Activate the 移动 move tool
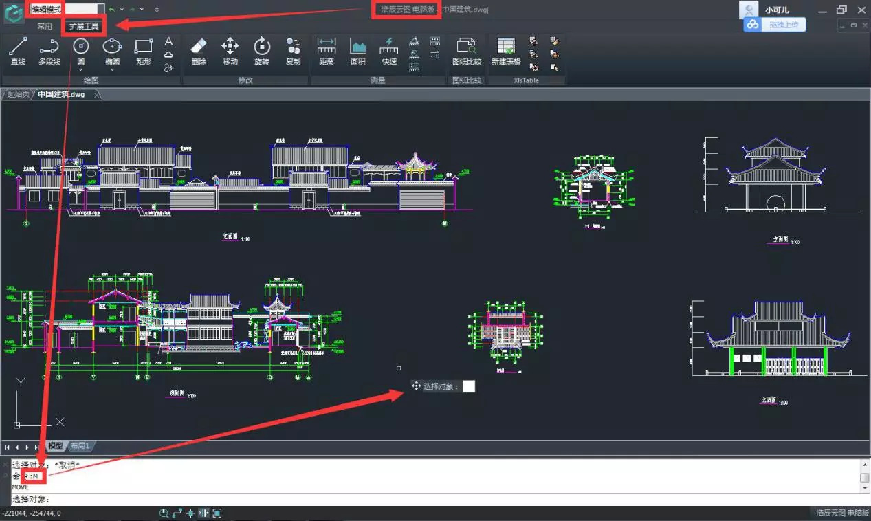Screen dimensions: 871x521 [230, 51]
